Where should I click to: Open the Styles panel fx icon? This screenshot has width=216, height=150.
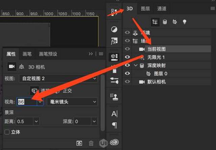[x=114, y=41]
